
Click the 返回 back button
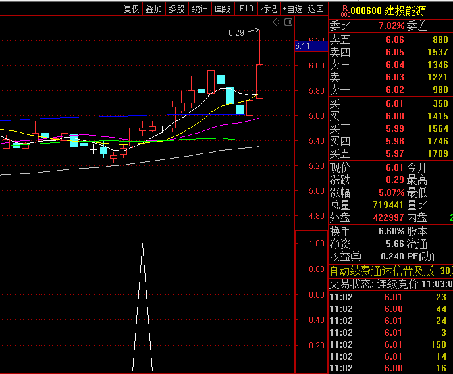point(316,9)
